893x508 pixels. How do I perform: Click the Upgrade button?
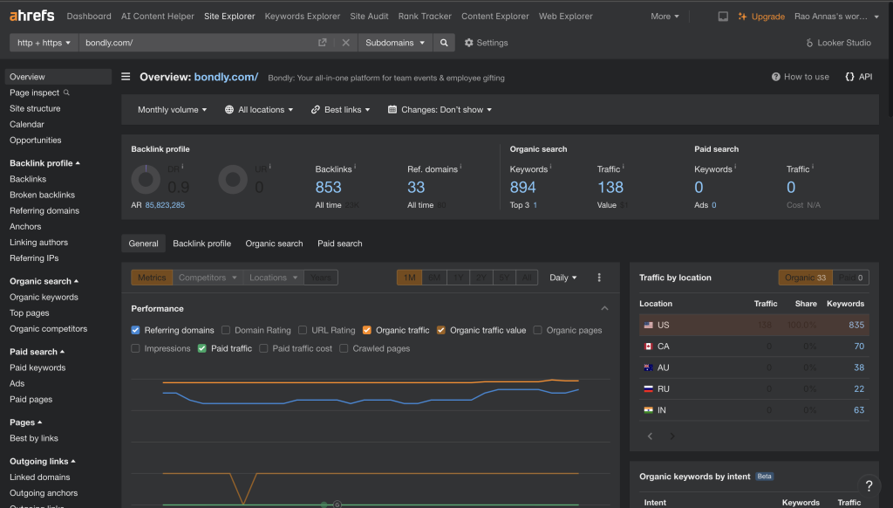pyautogui.click(x=760, y=16)
